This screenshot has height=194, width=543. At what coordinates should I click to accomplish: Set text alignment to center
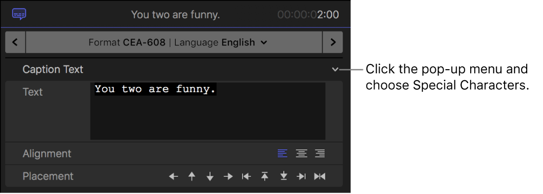pyautogui.click(x=301, y=154)
